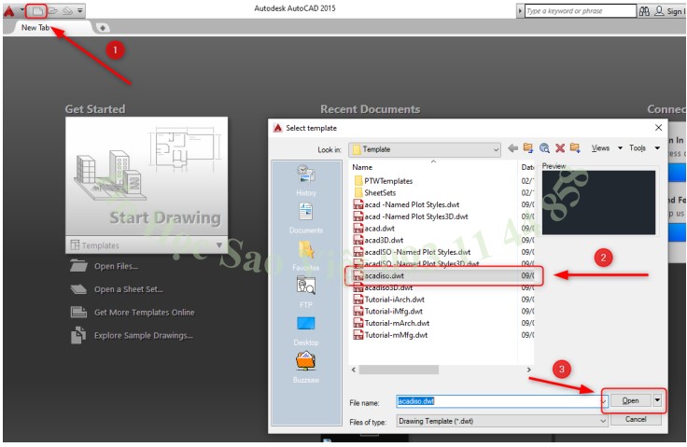The width and height of the screenshot is (687, 447).
Task: Expand the File name dropdown arrow
Action: point(603,401)
